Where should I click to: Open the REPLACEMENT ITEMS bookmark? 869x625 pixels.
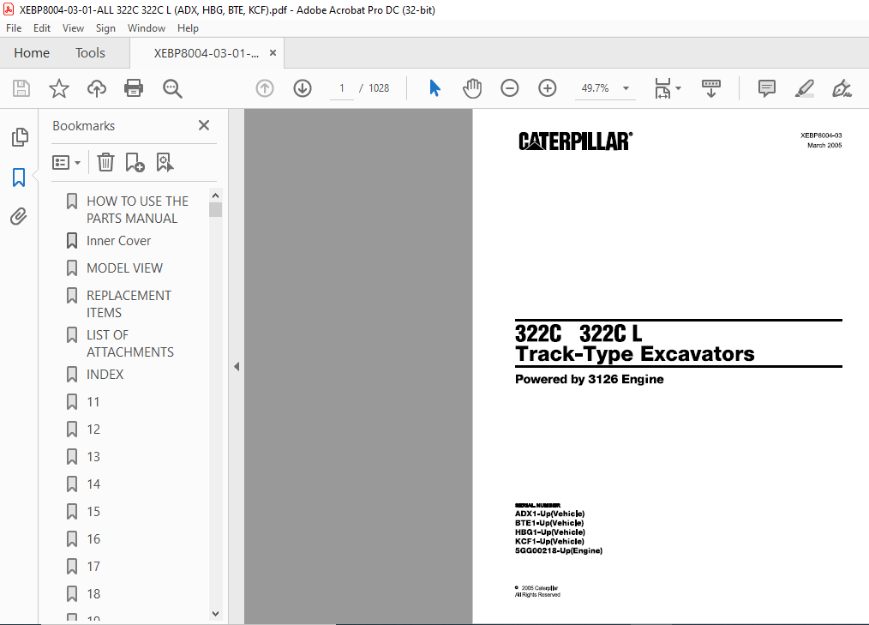click(129, 303)
